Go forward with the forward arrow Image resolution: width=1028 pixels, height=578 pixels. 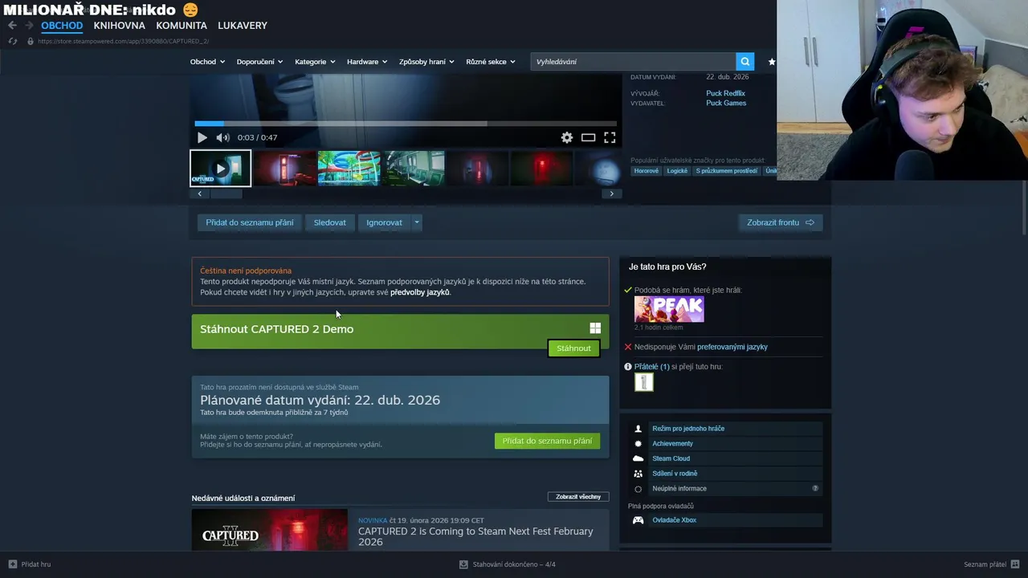click(29, 26)
